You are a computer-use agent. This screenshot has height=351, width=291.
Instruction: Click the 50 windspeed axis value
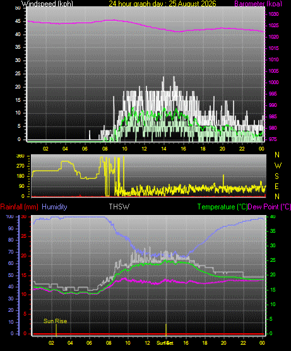pyautogui.click(x=18, y=8)
